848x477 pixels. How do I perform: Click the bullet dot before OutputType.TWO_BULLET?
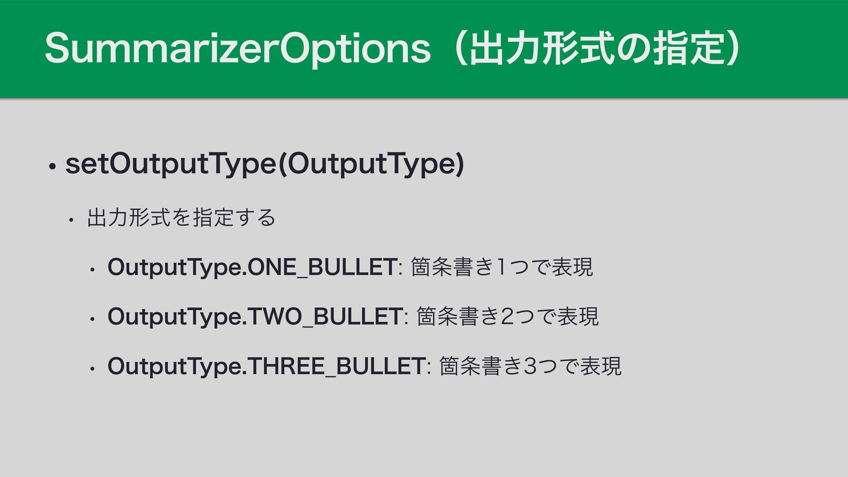click(x=91, y=319)
